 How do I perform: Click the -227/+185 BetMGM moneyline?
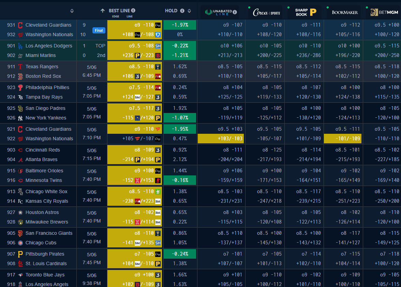click(387, 159)
